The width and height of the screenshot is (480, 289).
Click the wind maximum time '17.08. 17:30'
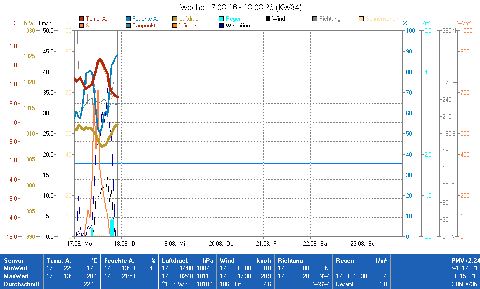coord(236,276)
